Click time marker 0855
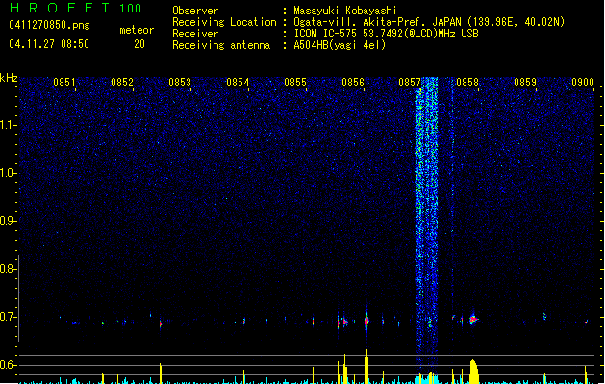605x384 pixels. (295, 83)
